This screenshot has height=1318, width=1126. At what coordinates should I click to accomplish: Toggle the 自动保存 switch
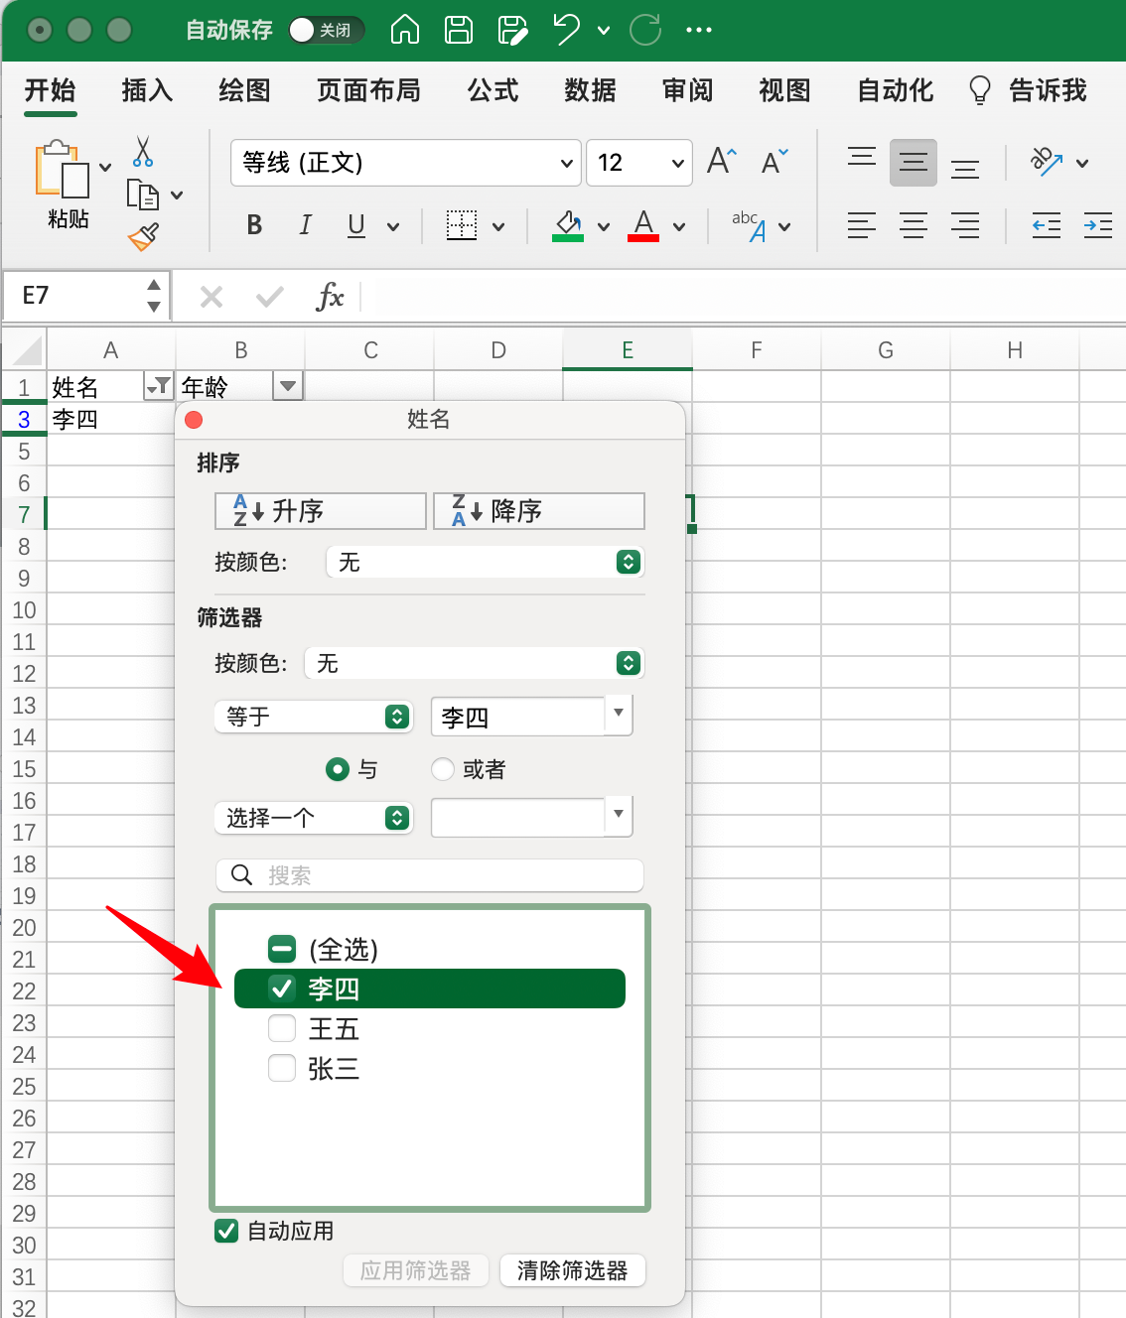326,30
